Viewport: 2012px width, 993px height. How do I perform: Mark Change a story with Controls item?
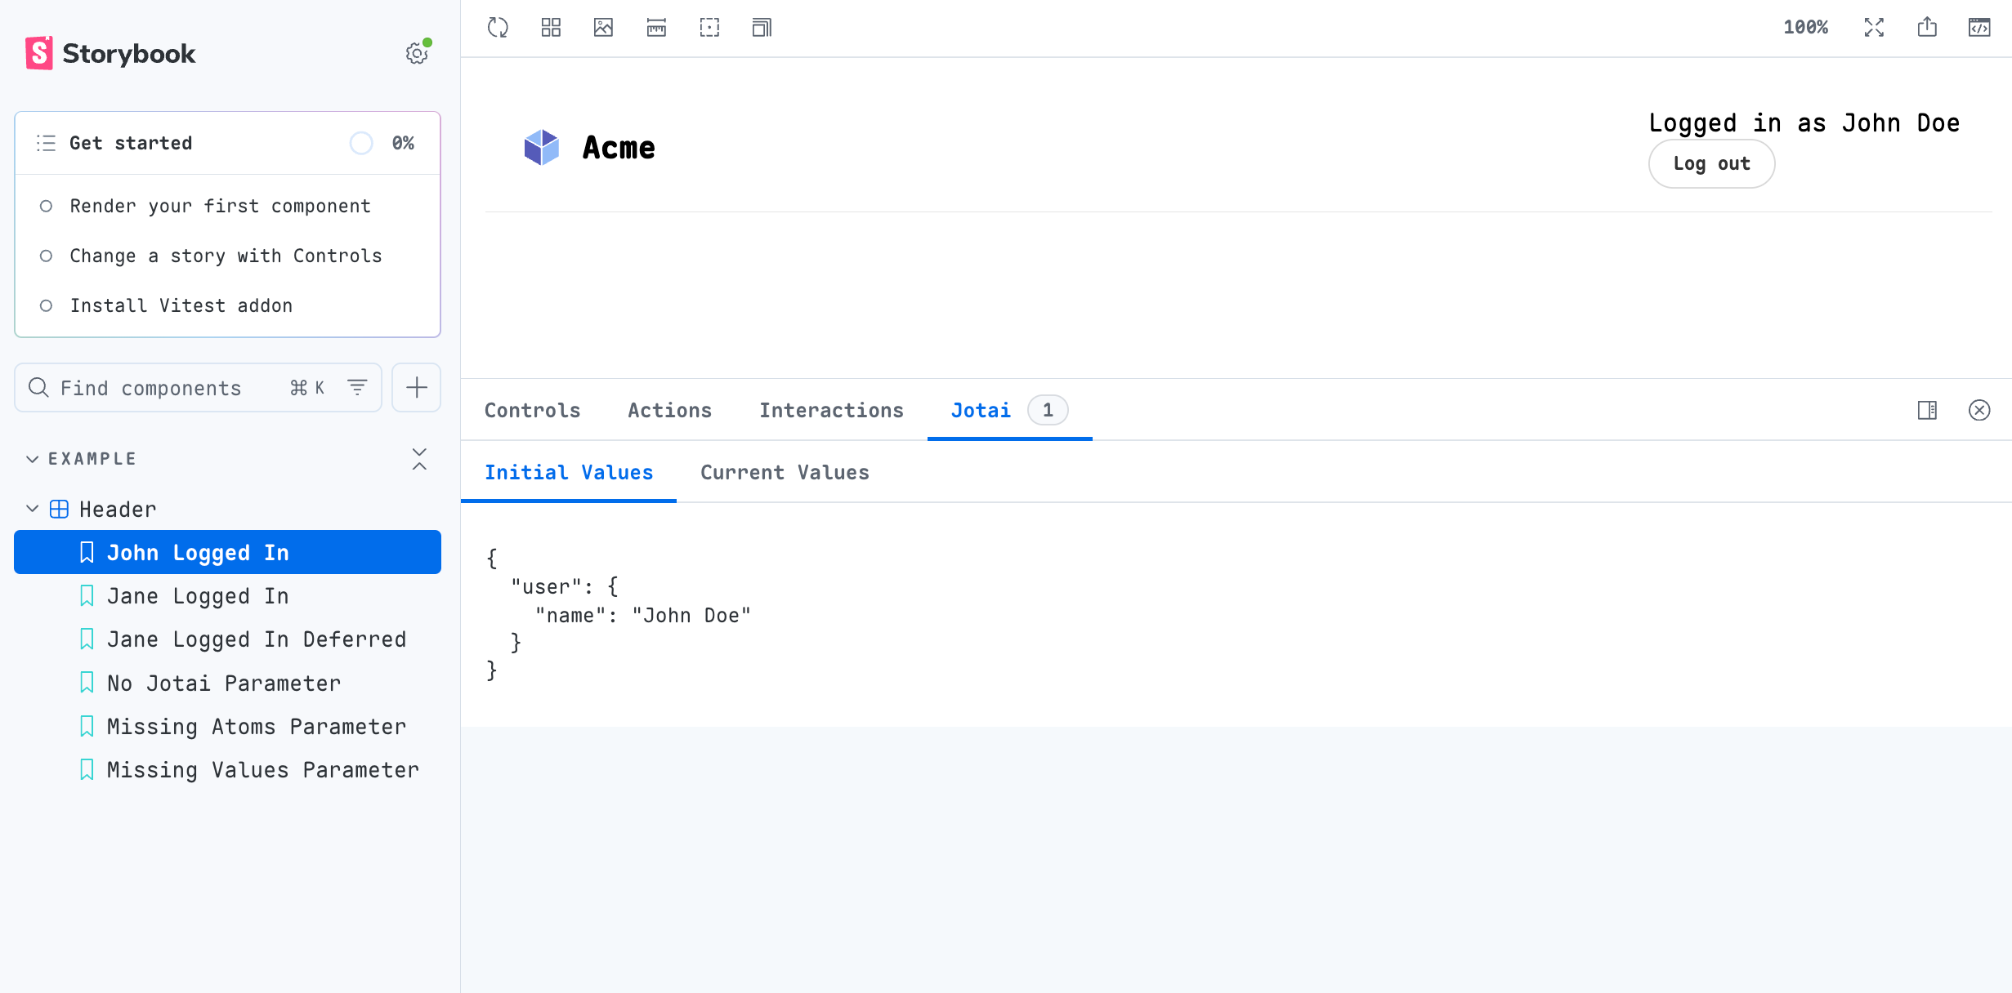[x=47, y=256]
